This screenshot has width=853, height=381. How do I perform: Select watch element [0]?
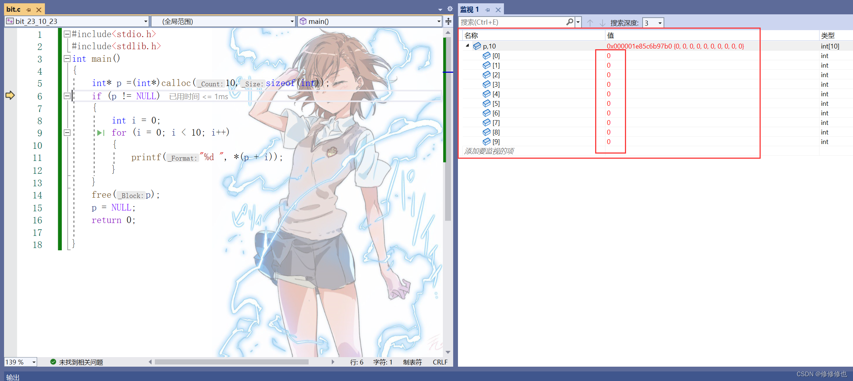coord(496,56)
